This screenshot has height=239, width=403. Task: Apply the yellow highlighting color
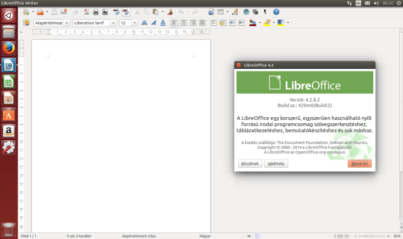pos(267,23)
